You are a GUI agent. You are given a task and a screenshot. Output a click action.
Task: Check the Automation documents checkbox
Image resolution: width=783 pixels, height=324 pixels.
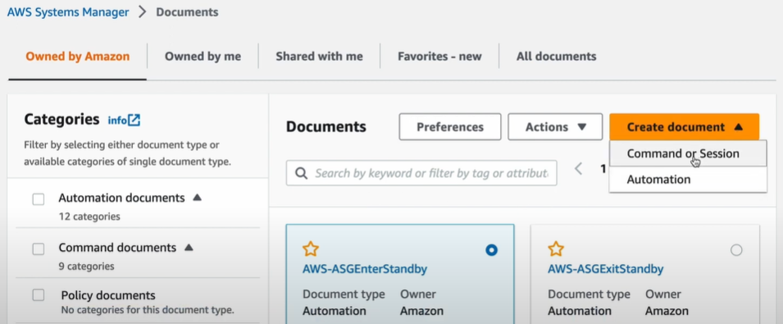39,199
